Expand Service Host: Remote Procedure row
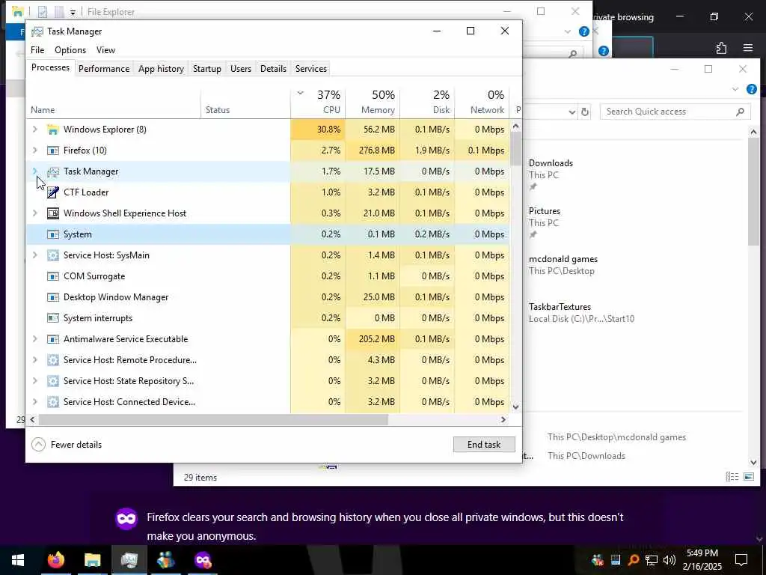 click(34, 360)
